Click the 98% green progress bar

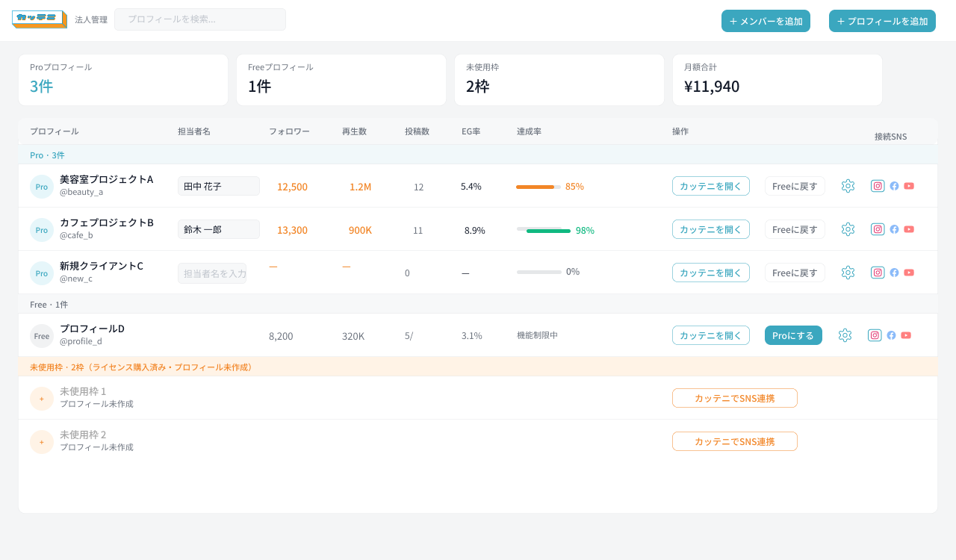[548, 231]
